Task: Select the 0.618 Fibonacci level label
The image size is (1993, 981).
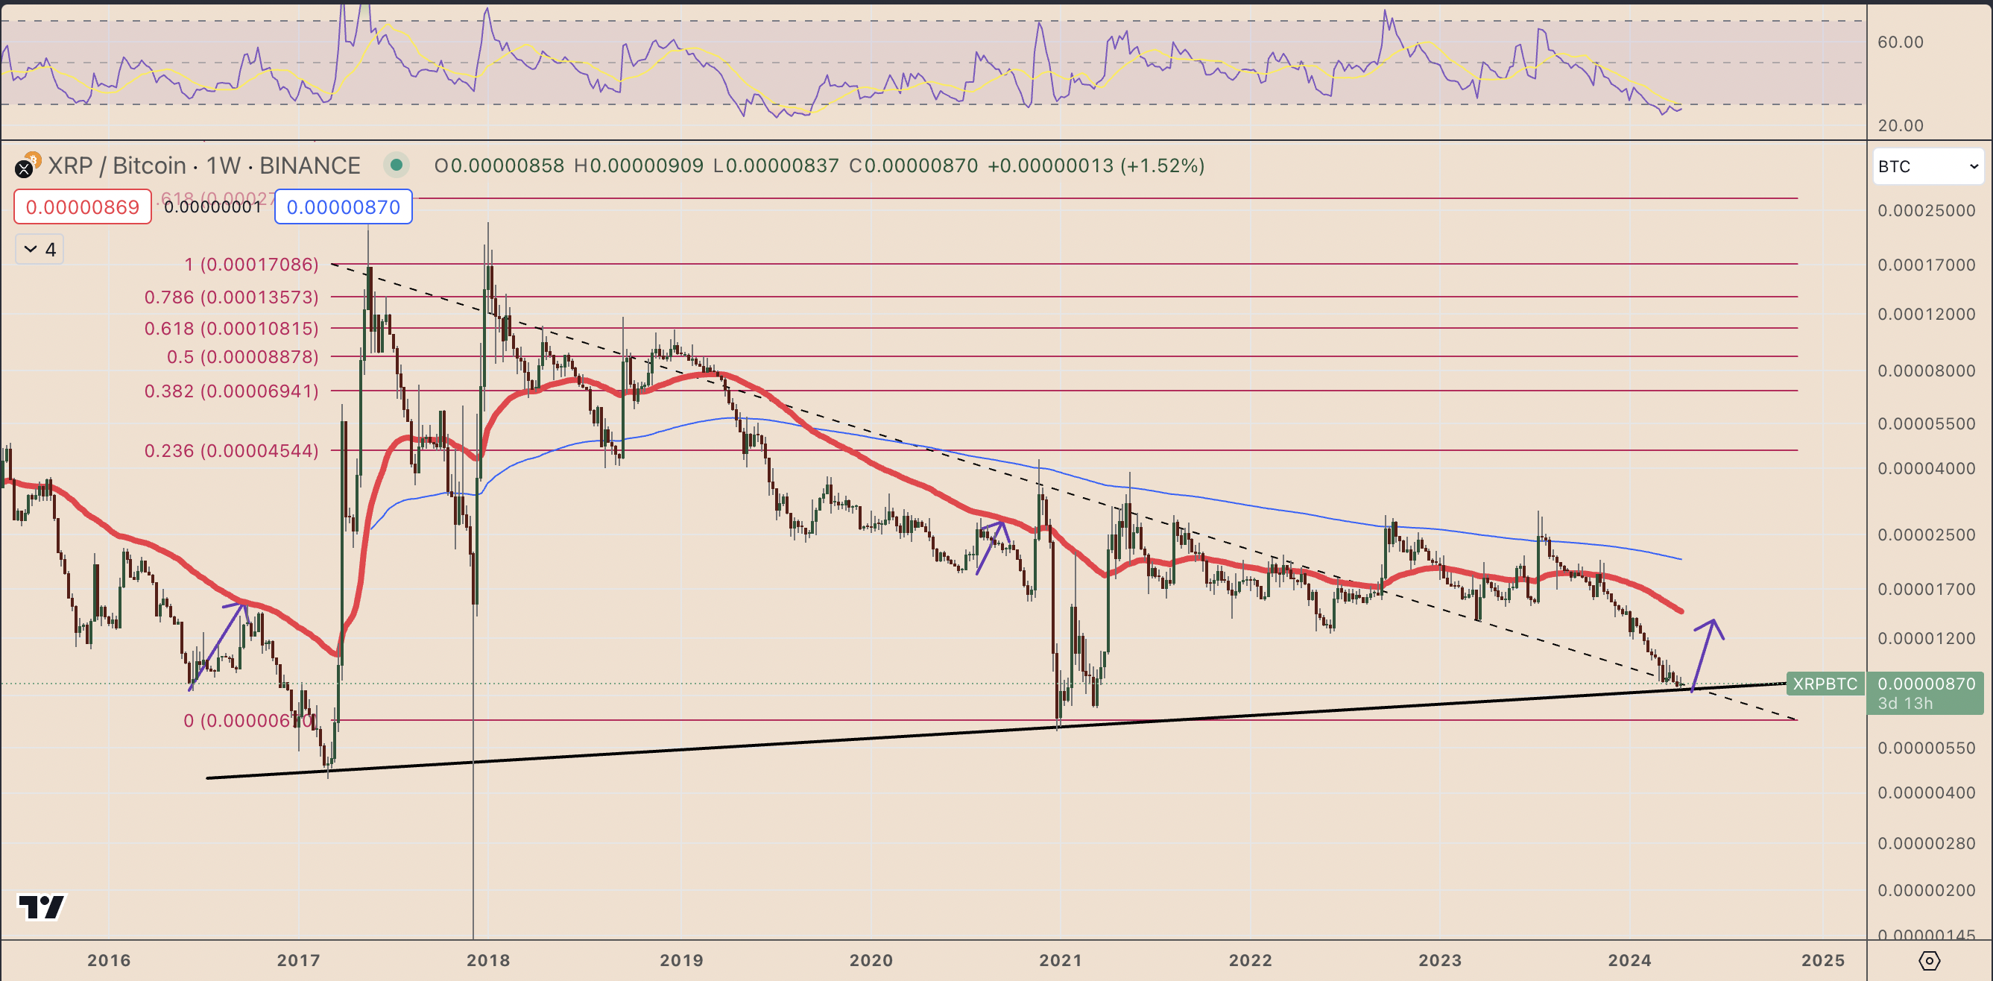Action: point(231,328)
